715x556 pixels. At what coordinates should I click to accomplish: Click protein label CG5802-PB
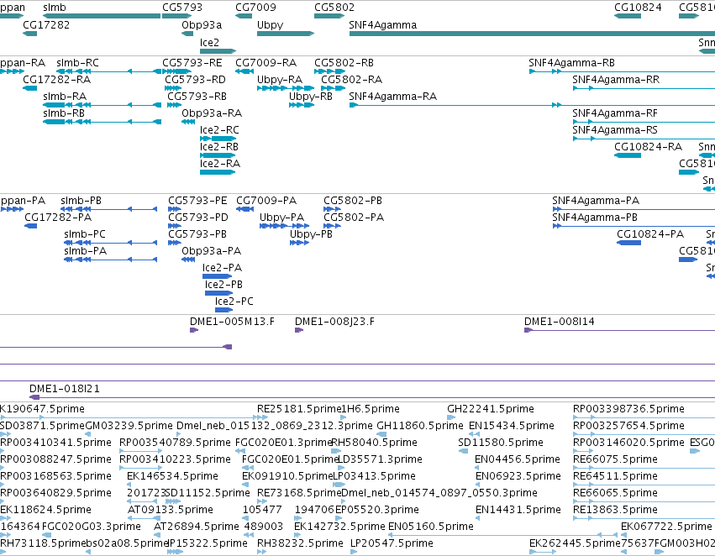353,201
